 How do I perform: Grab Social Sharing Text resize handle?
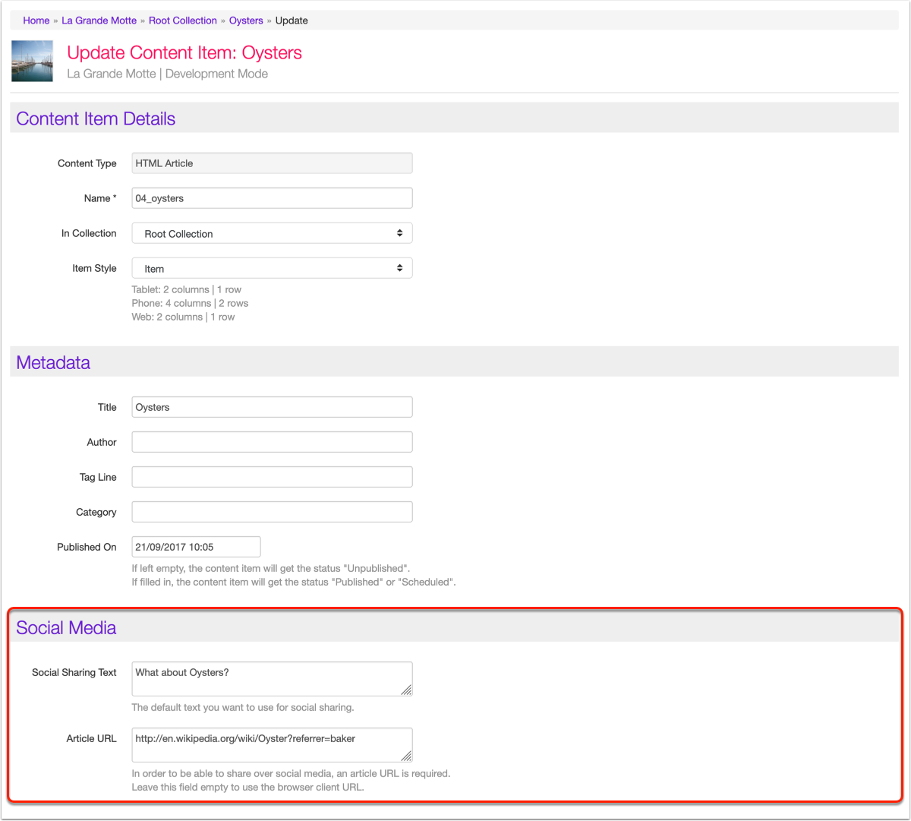407,690
